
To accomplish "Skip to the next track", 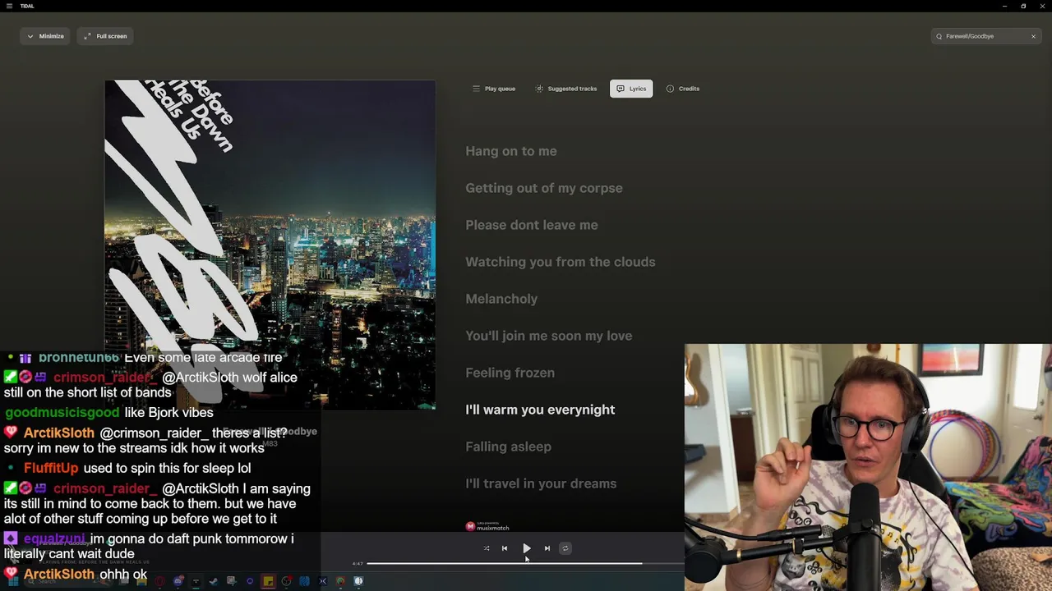I will coord(547,548).
